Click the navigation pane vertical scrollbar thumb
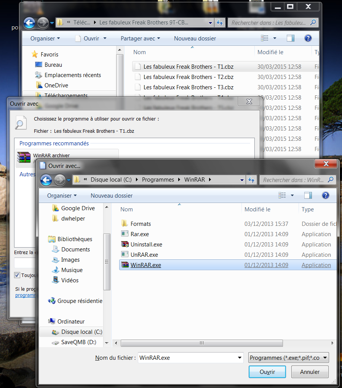The width and height of the screenshot is (342, 388). click(x=107, y=262)
